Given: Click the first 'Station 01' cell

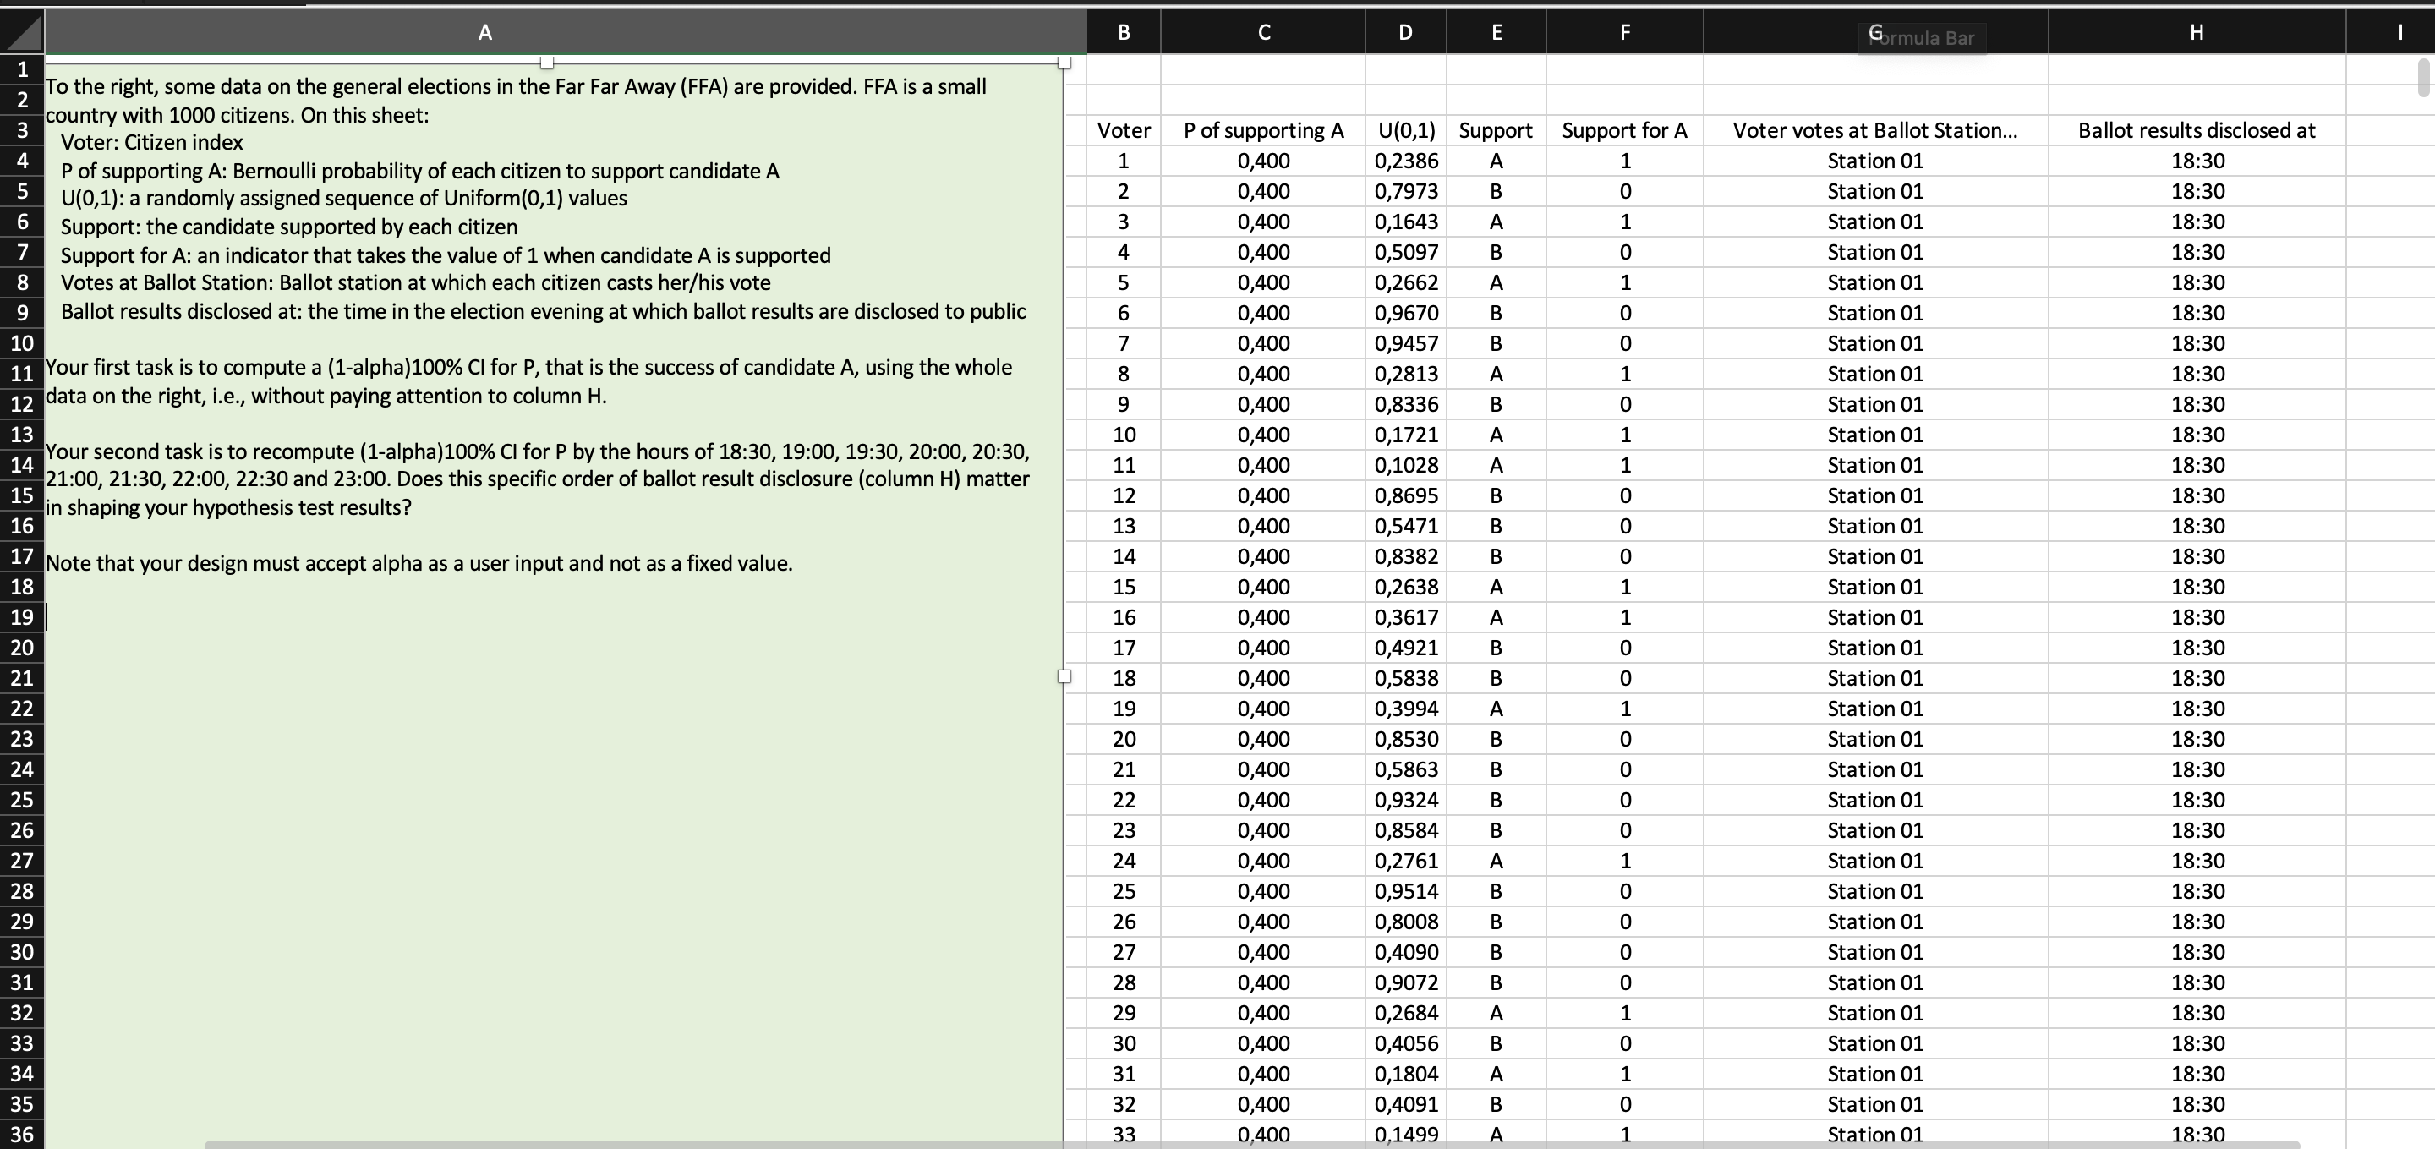Looking at the screenshot, I should pos(1875,161).
